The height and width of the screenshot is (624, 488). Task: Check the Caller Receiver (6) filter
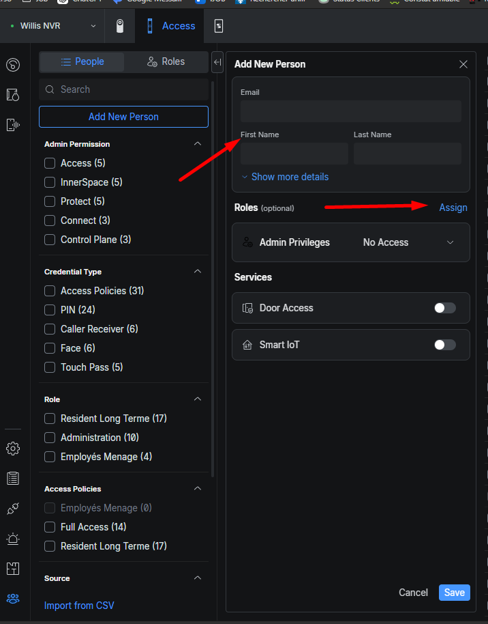click(50, 329)
